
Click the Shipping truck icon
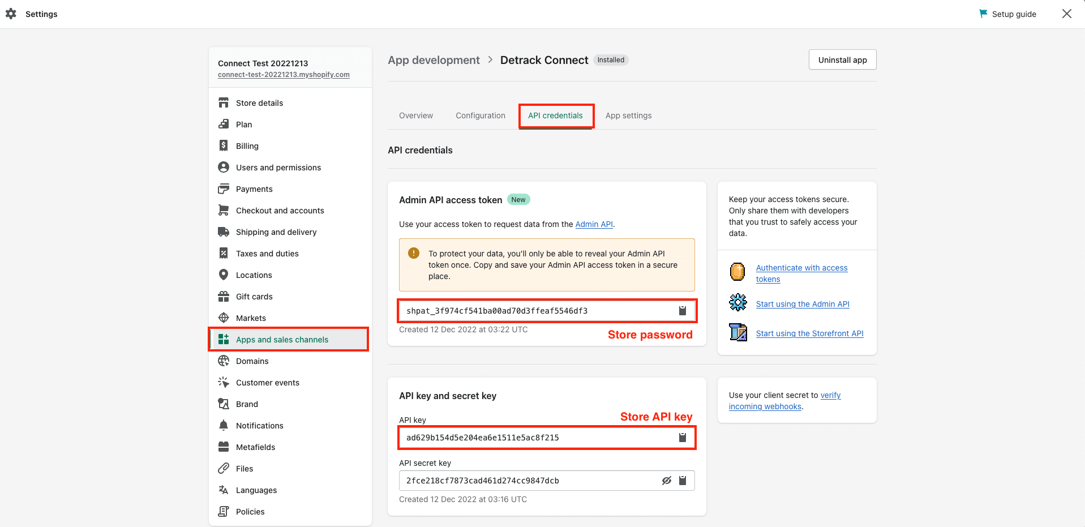(x=224, y=232)
